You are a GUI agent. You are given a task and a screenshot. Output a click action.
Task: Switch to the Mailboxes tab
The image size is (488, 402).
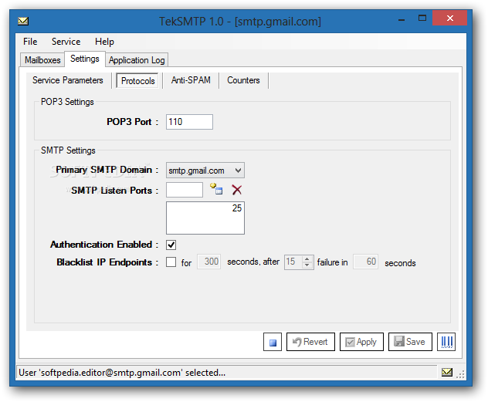[42, 59]
